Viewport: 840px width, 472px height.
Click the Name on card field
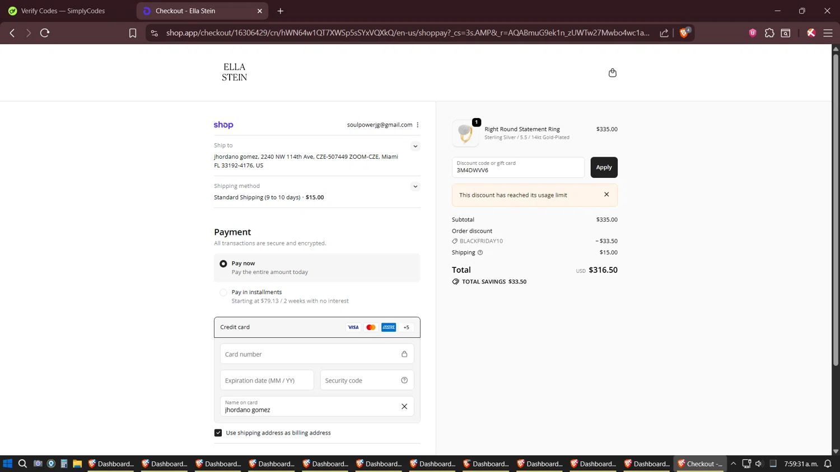click(x=317, y=407)
